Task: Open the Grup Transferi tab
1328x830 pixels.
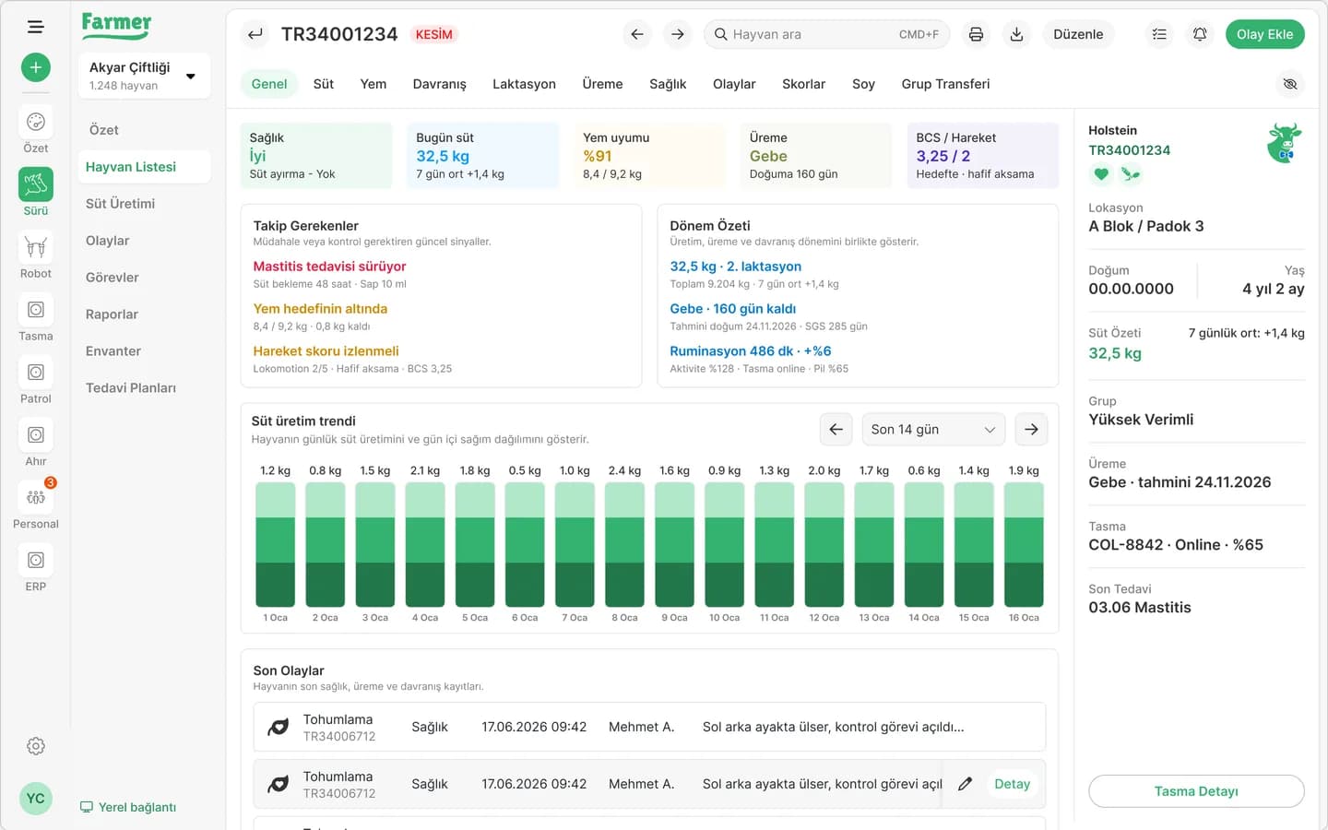Action: [x=945, y=84]
